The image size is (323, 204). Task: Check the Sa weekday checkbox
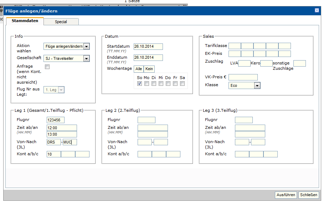point(183,84)
